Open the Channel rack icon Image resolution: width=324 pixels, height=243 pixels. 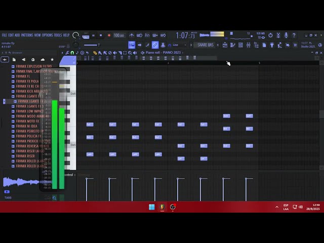pos(241,45)
